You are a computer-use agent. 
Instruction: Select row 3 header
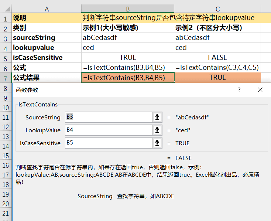(x=6, y=38)
